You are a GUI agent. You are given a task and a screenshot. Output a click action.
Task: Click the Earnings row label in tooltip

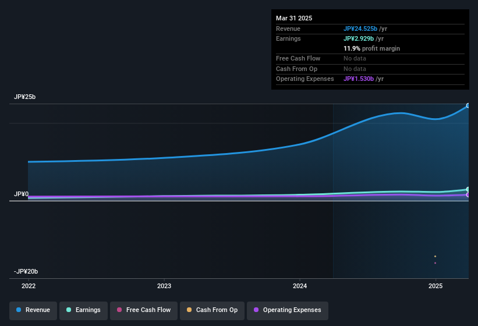tap(288, 38)
